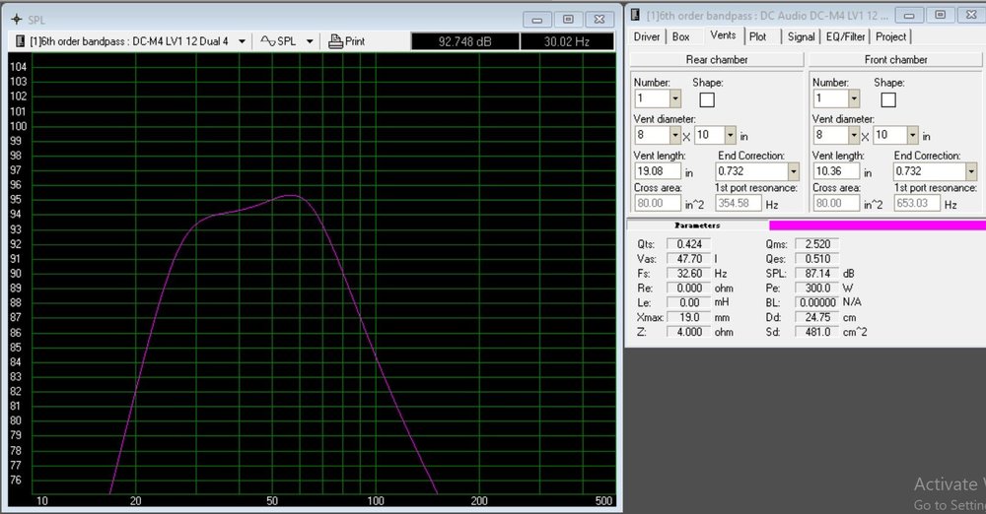Click the Xmax value 19.0
986x514 pixels.
tap(689, 318)
